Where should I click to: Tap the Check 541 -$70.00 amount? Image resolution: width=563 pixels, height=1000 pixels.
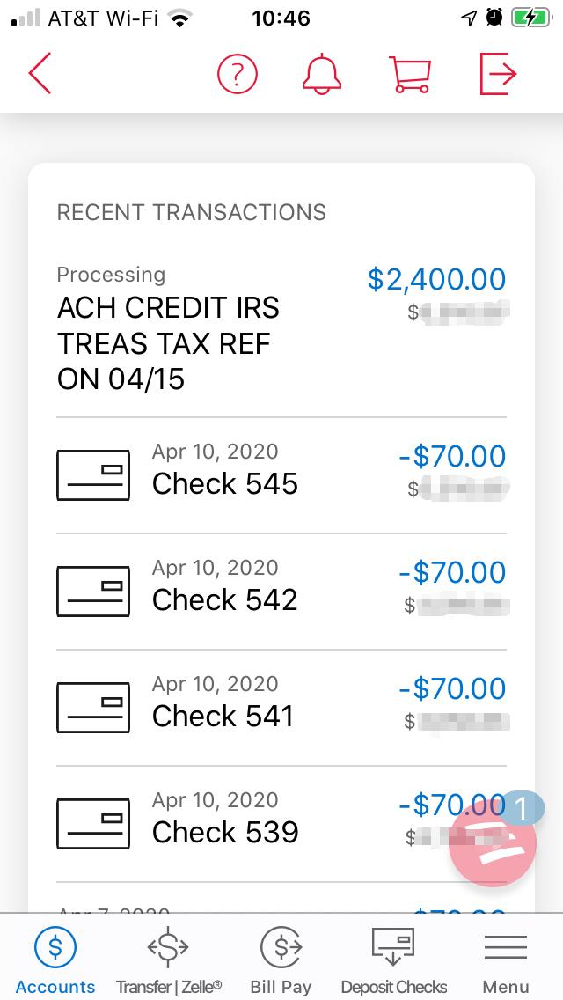pos(452,688)
